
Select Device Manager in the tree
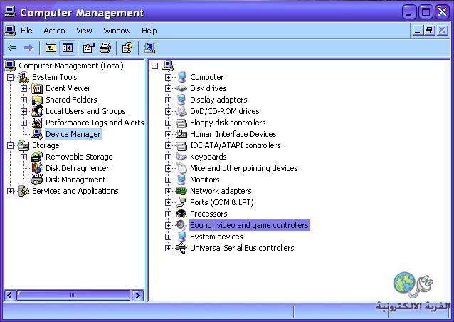point(73,134)
